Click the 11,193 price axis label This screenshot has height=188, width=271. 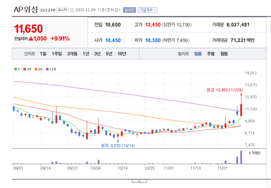(x=251, y=109)
